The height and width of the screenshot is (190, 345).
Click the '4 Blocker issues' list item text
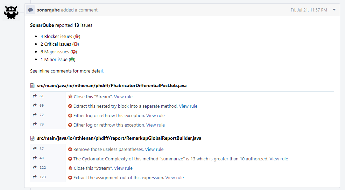pyautogui.click(x=60, y=36)
